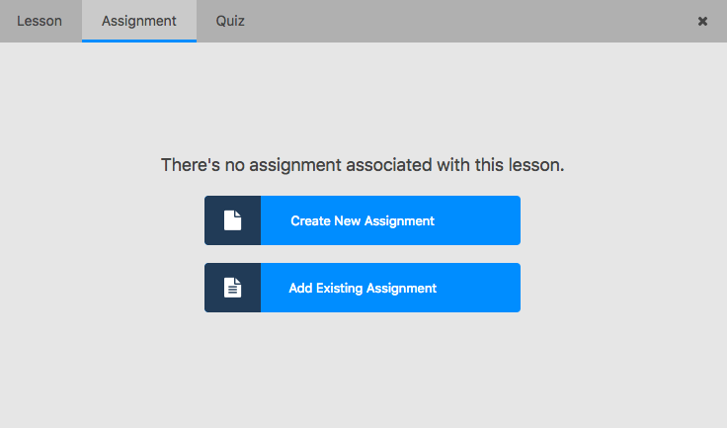Image resolution: width=727 pixels, height=428 pixels.
Task: Click the empty gray area below Add Existing Assignment
Action: click(x=363, y=369)
